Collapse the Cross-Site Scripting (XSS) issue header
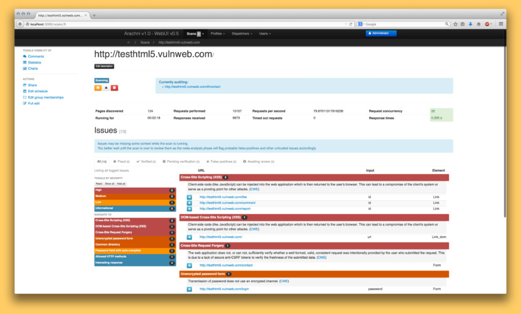Screen dimensions: 521x314 tap(314, 178)
